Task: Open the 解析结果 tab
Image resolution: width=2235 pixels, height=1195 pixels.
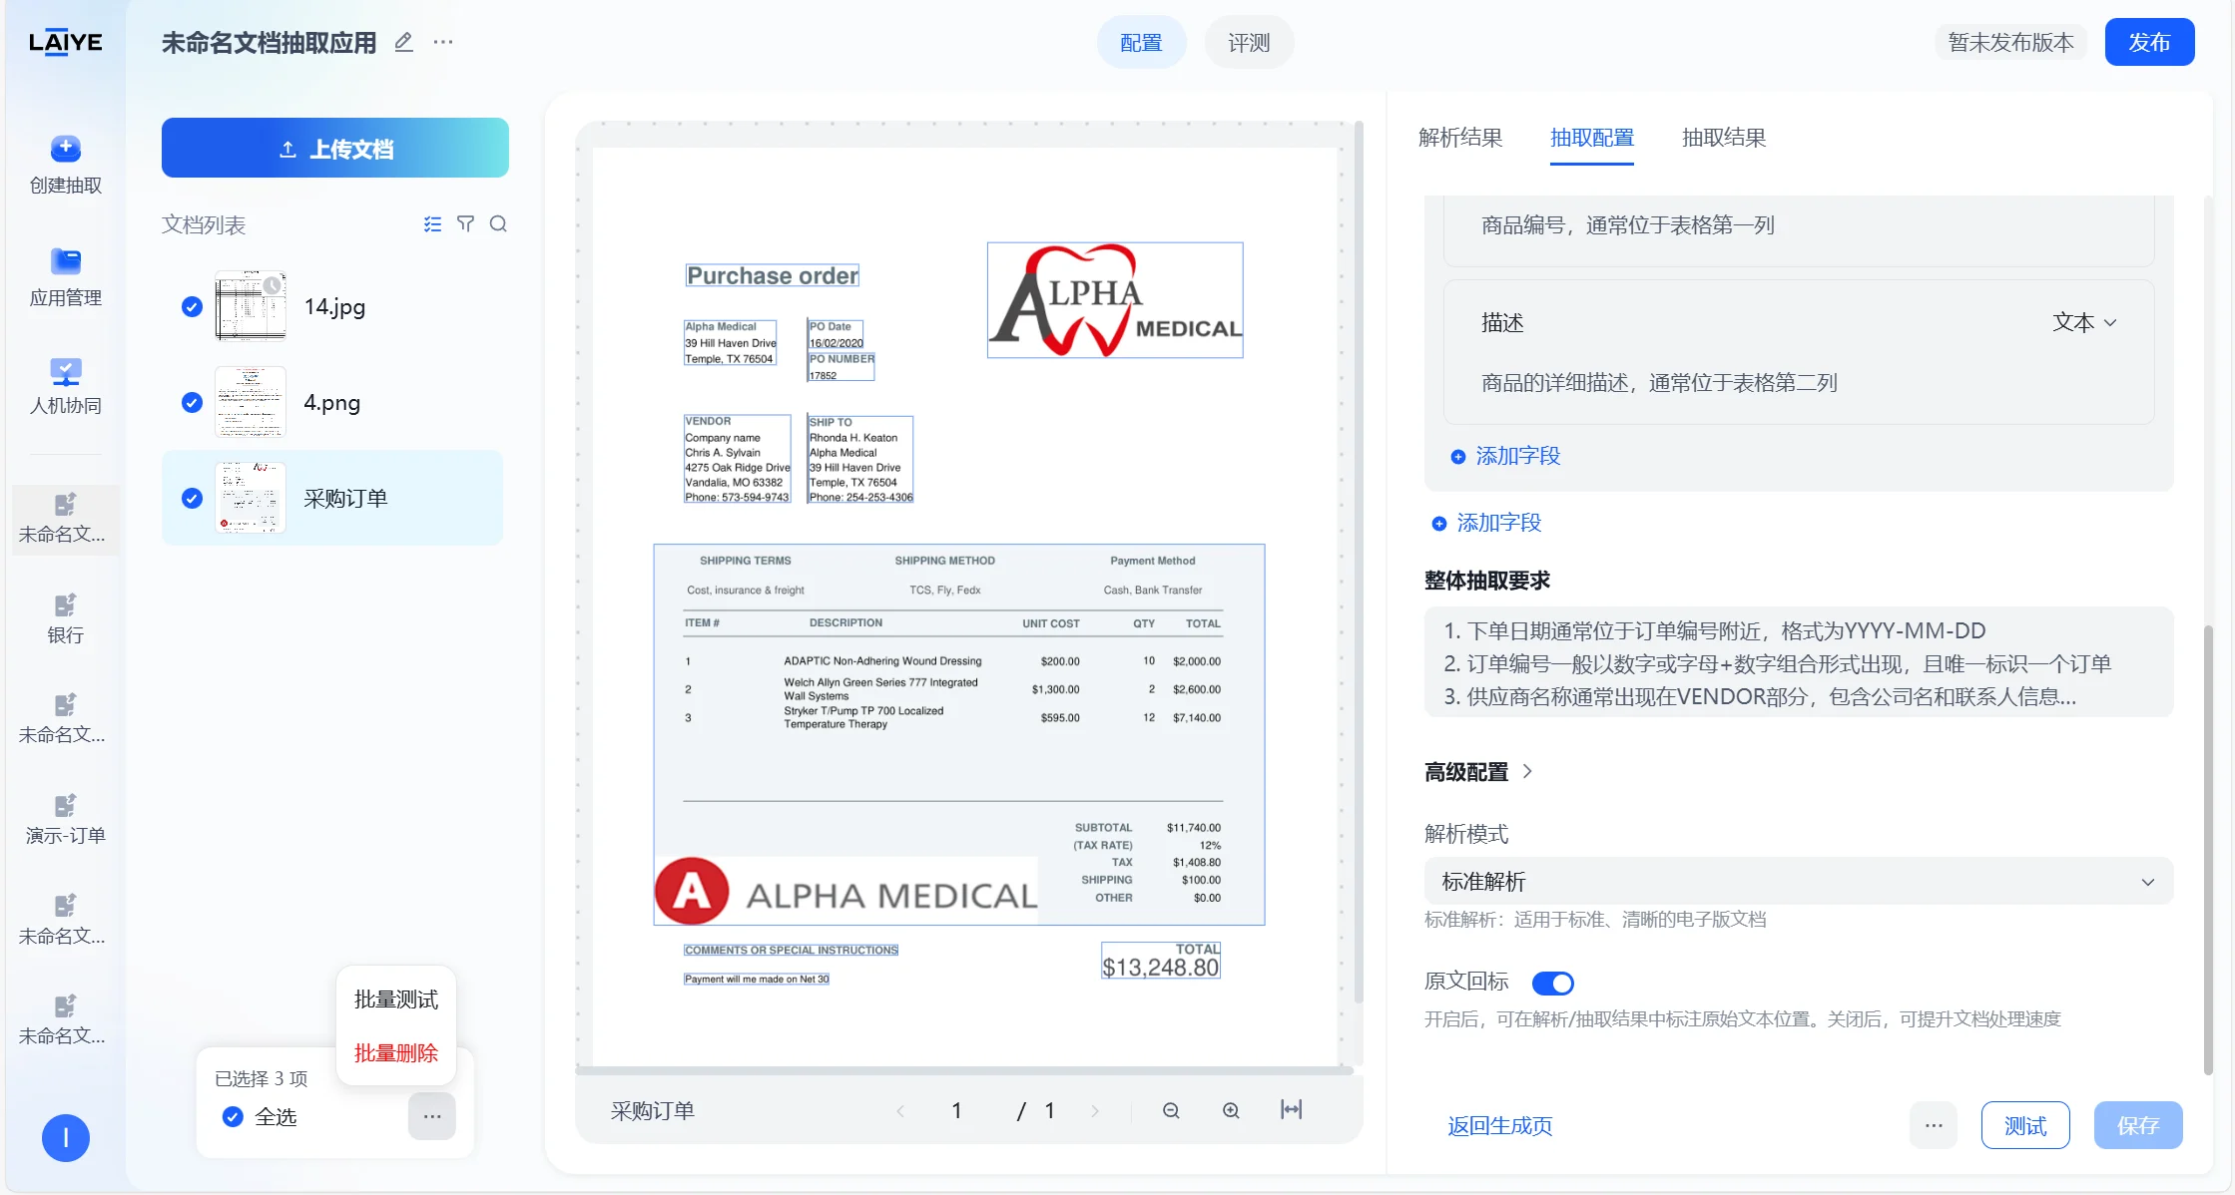Action: coord(1460,138)
